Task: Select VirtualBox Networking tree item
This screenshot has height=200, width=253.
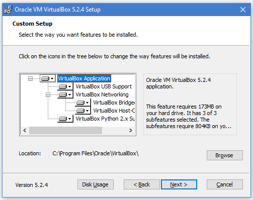Action: [x=102, y=94]
